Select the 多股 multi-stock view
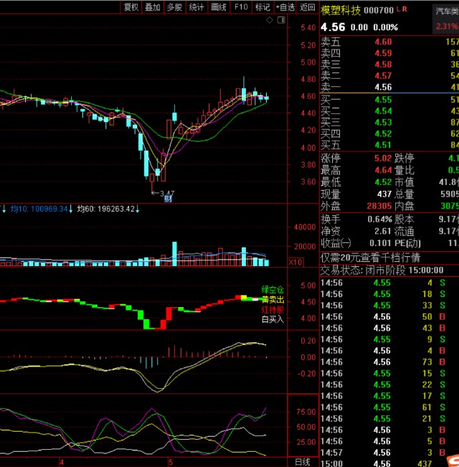 pos(174,7)
